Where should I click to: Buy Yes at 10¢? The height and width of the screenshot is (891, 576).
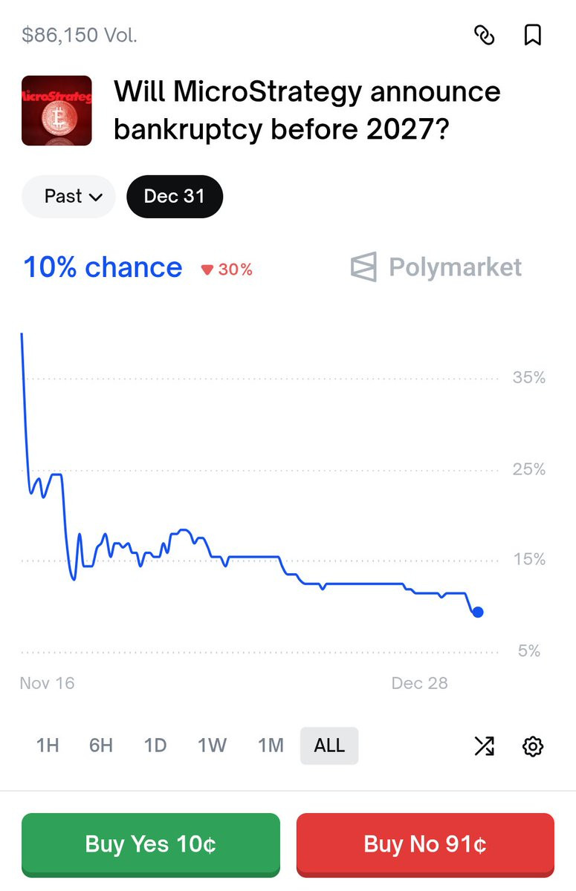(x=151, y=844)
